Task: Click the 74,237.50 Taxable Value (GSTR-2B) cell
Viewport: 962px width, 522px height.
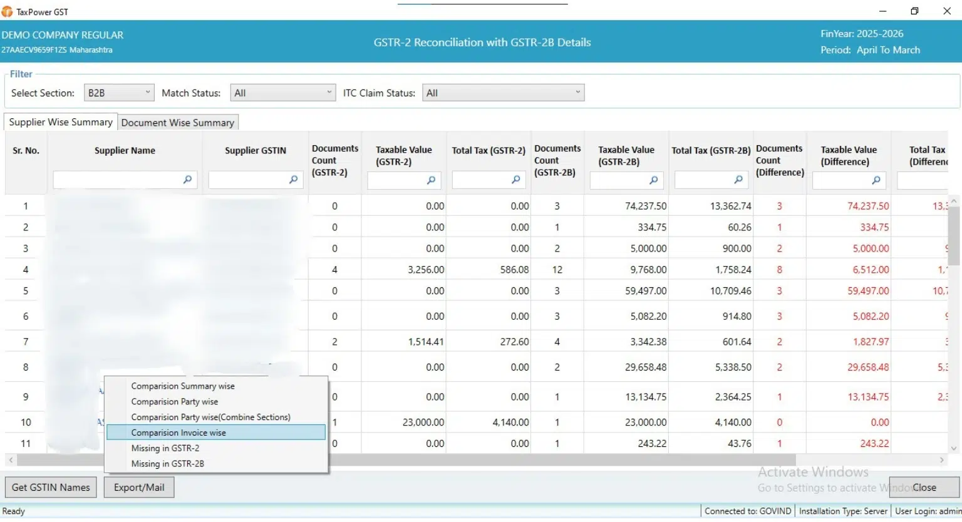Action: 626,206
